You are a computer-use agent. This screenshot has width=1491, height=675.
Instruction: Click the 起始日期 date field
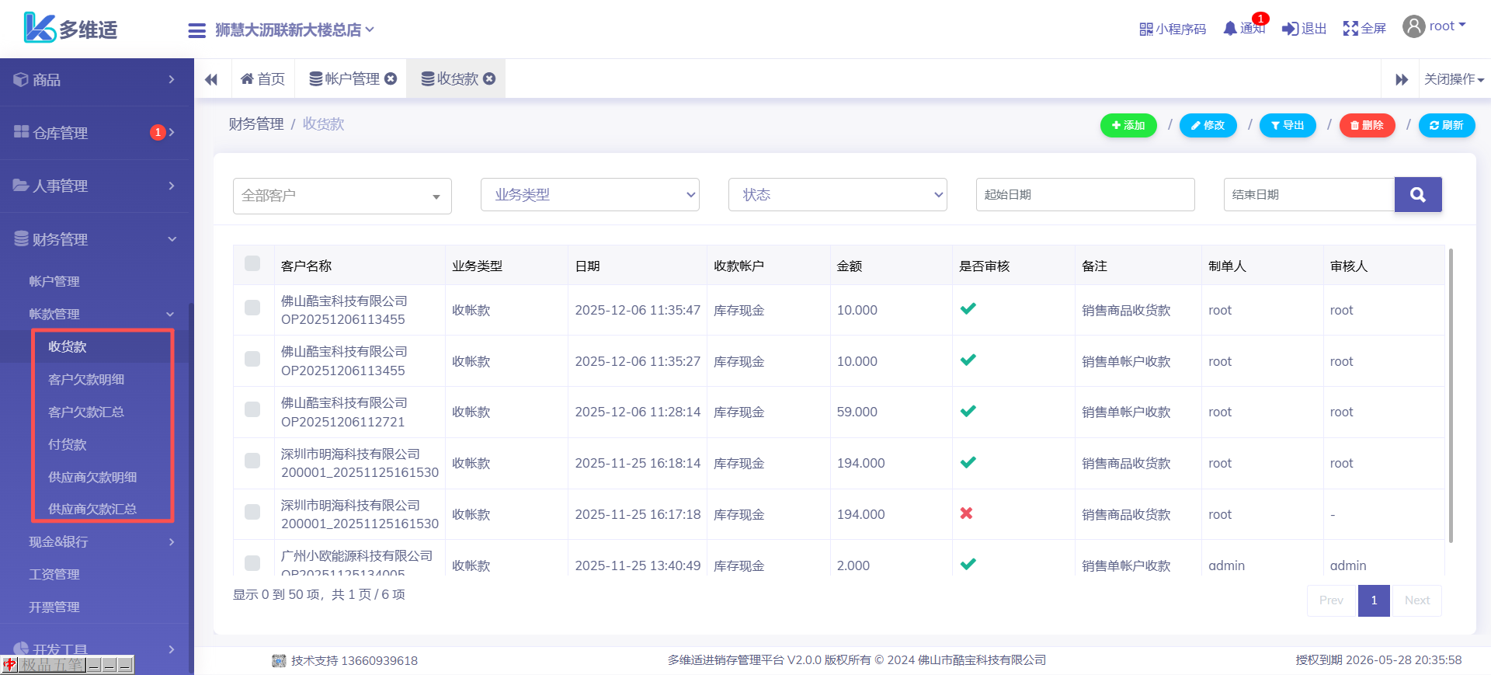pos(1084,195)
